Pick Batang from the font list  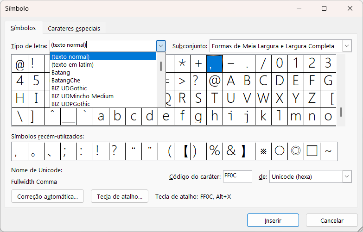pyautogui.click(x=103, y=72)
